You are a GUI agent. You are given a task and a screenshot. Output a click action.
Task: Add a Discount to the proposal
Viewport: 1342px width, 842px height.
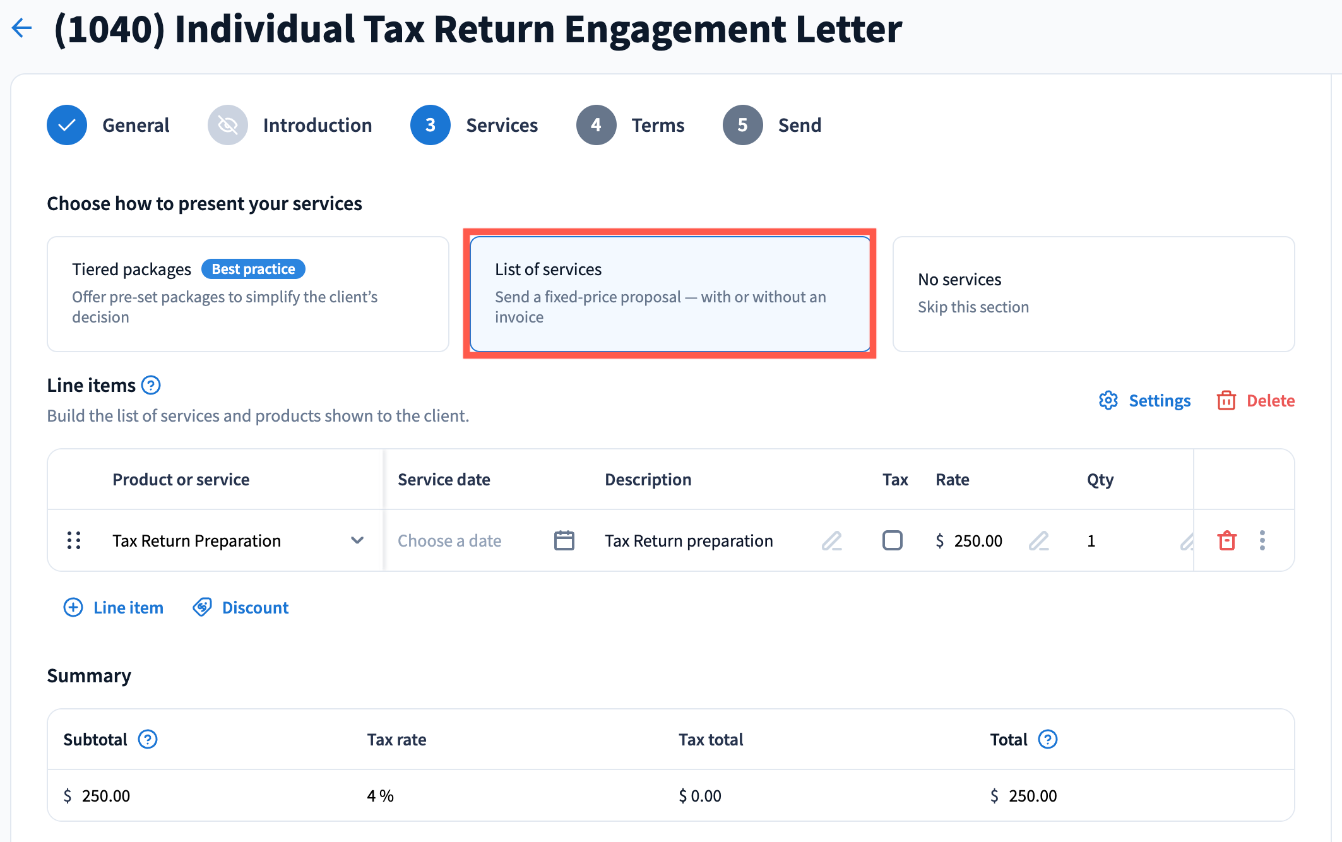pos(240,607)
